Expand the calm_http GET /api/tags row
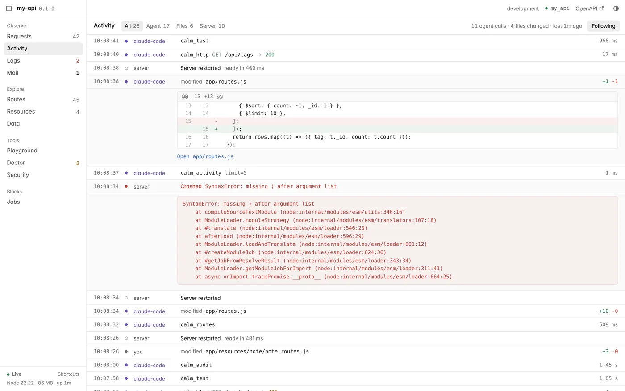Screen dimensions: 625x391 pos(356,55)
